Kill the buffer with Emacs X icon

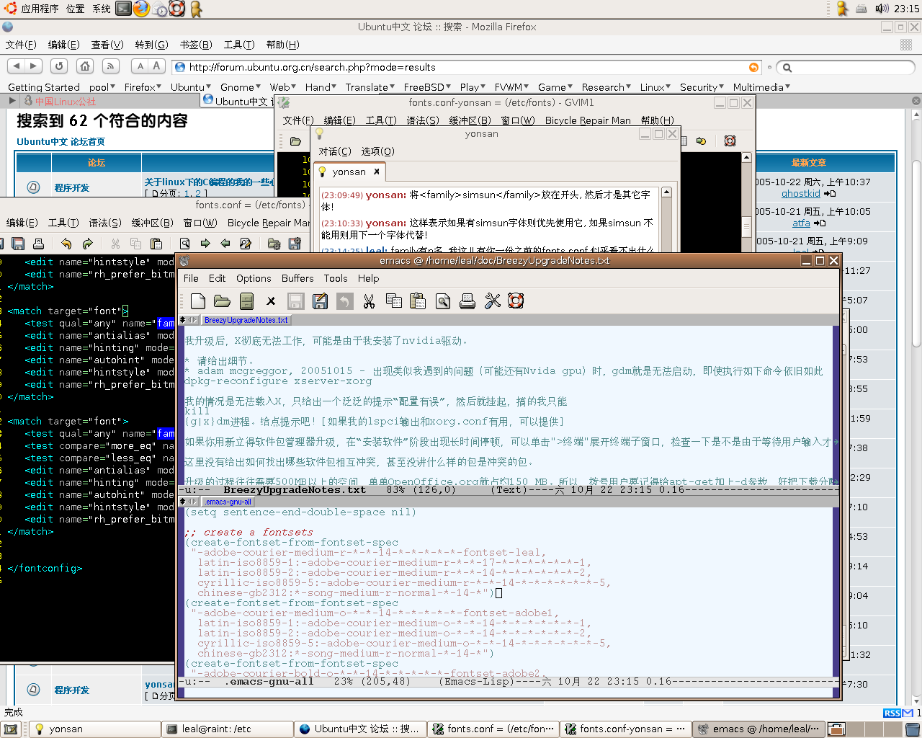271,301
